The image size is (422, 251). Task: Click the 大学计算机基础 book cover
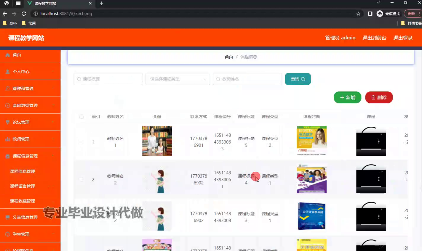pos(311,216)
